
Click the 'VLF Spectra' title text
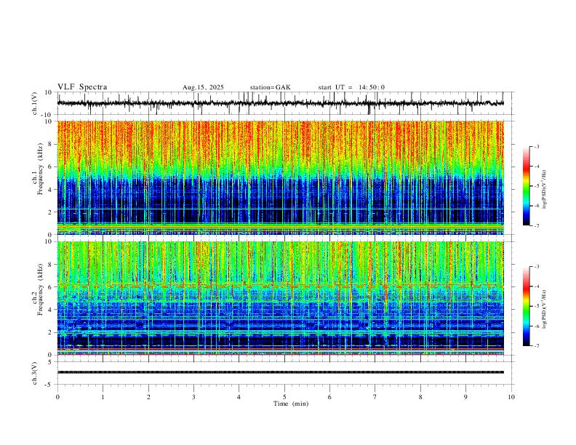click(82, 87)
